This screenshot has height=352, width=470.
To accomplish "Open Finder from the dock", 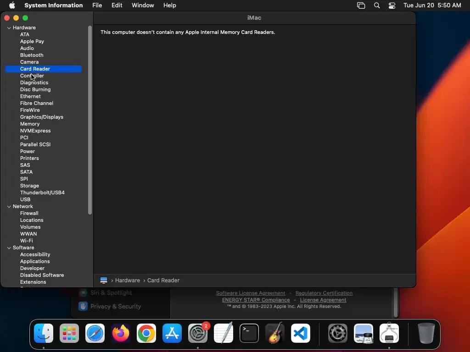I will coord(44,333).
